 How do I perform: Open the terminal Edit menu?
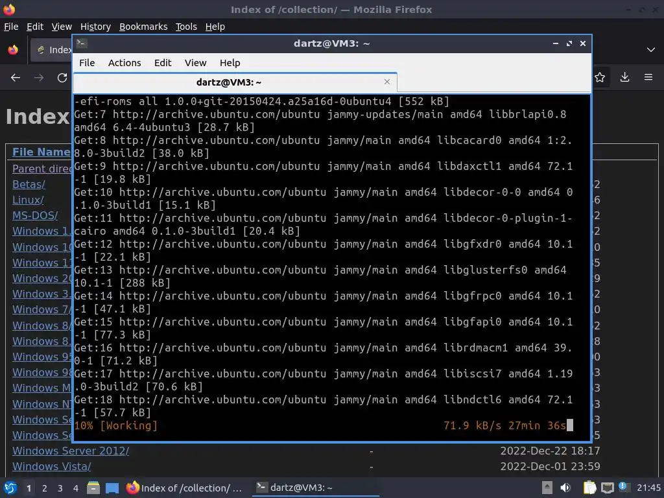pos(163,63)
